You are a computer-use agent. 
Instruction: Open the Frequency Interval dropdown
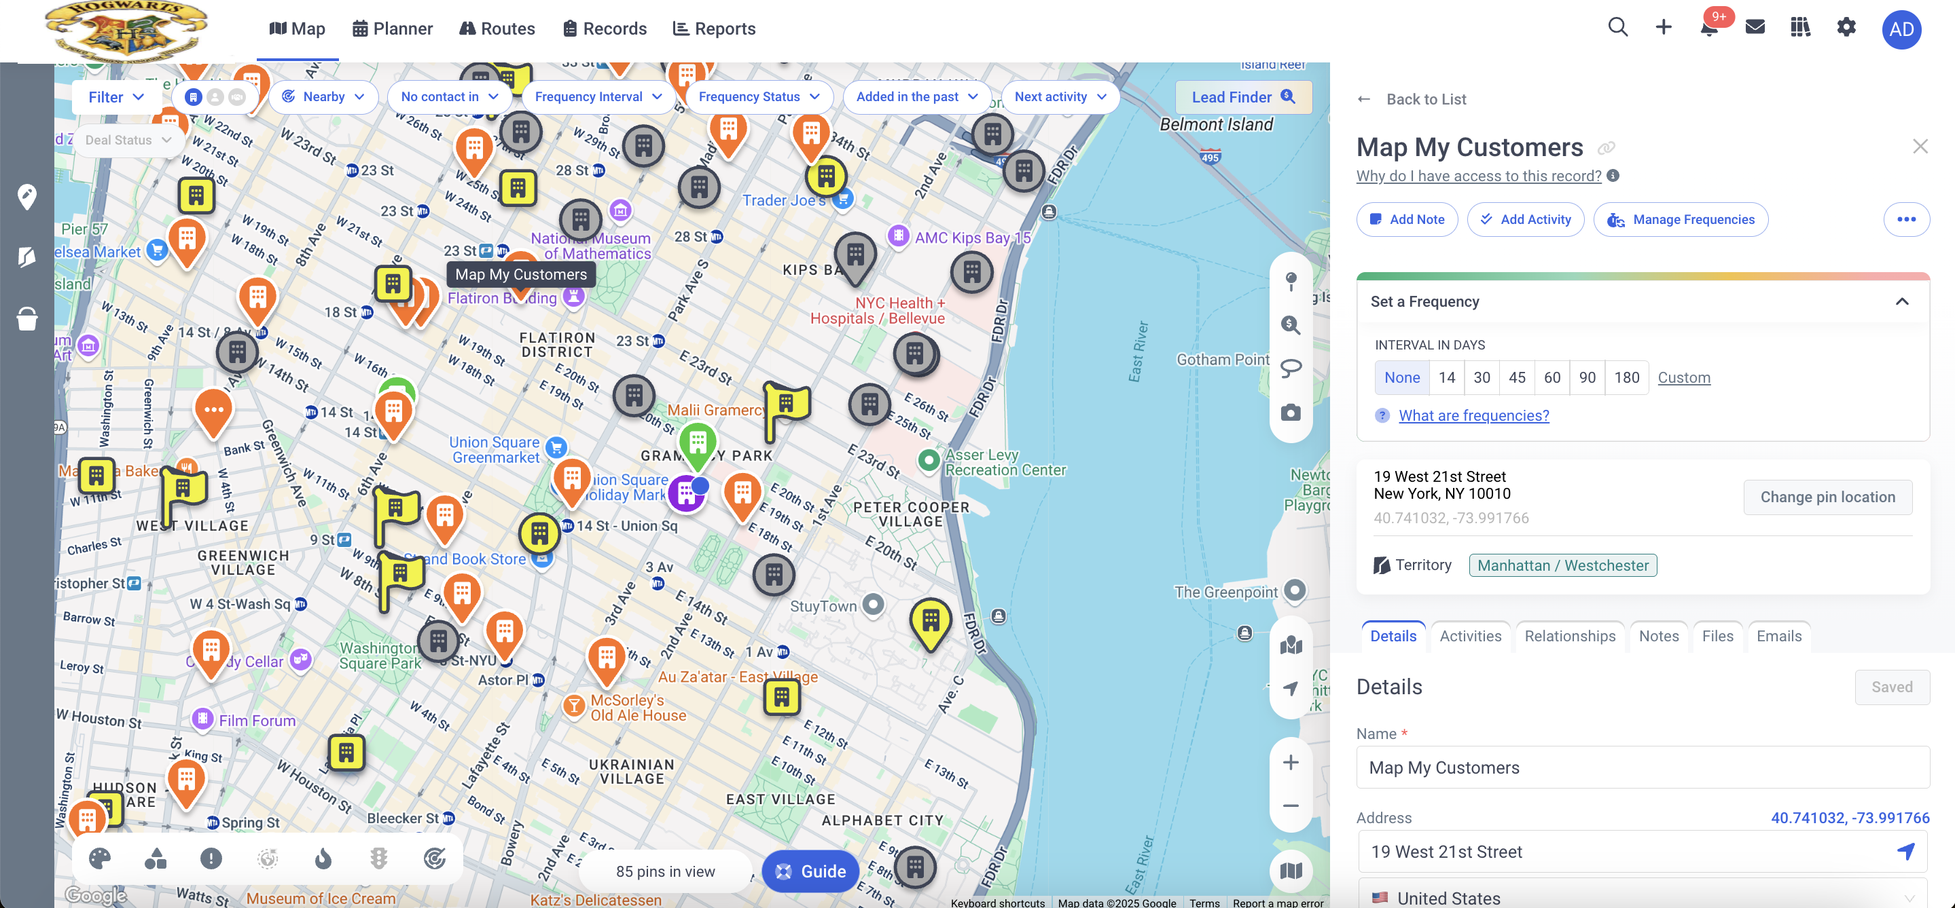pyautogui.click(x=598, y=97)
